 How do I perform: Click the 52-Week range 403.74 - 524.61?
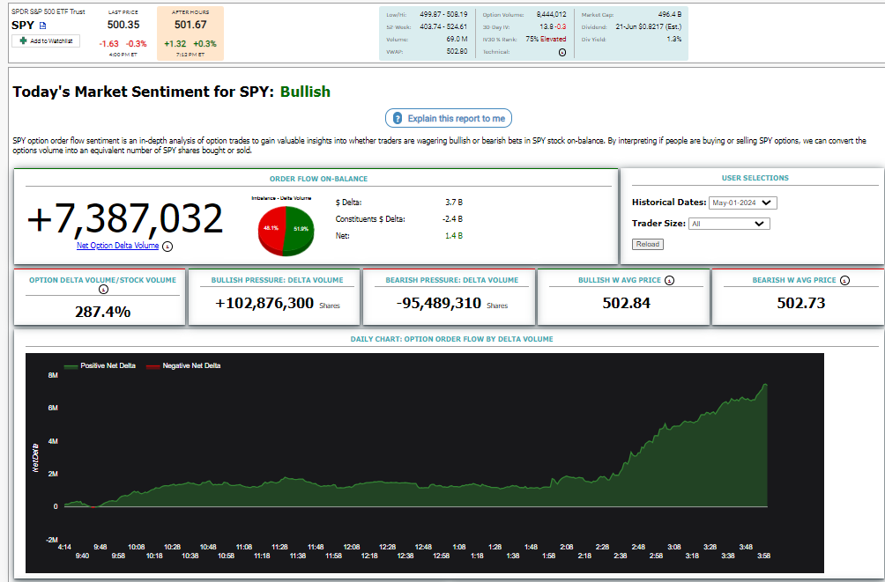[x=443, y=27]
